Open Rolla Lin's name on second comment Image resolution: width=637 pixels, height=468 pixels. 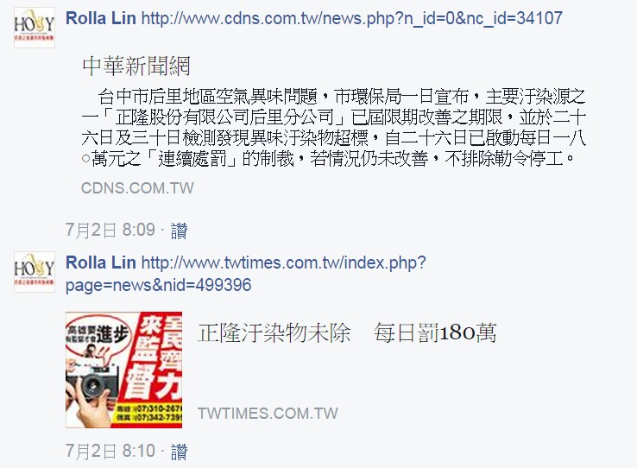click(x=101, y=262)
